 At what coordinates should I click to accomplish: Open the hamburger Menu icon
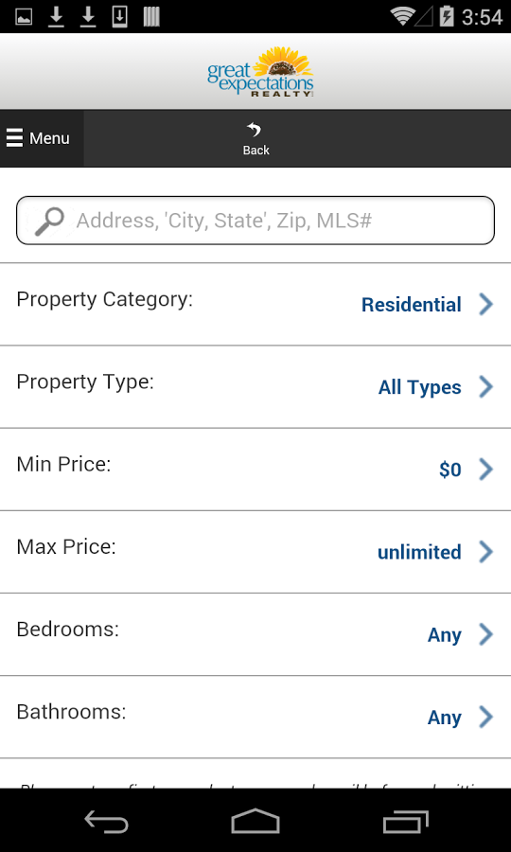click(x=14, y=138)
